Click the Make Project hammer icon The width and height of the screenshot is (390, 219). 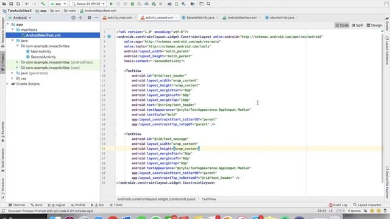point(43,4)
